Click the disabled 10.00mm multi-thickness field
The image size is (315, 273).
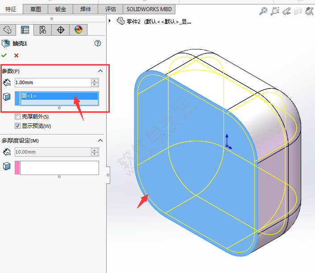(53, 152)
